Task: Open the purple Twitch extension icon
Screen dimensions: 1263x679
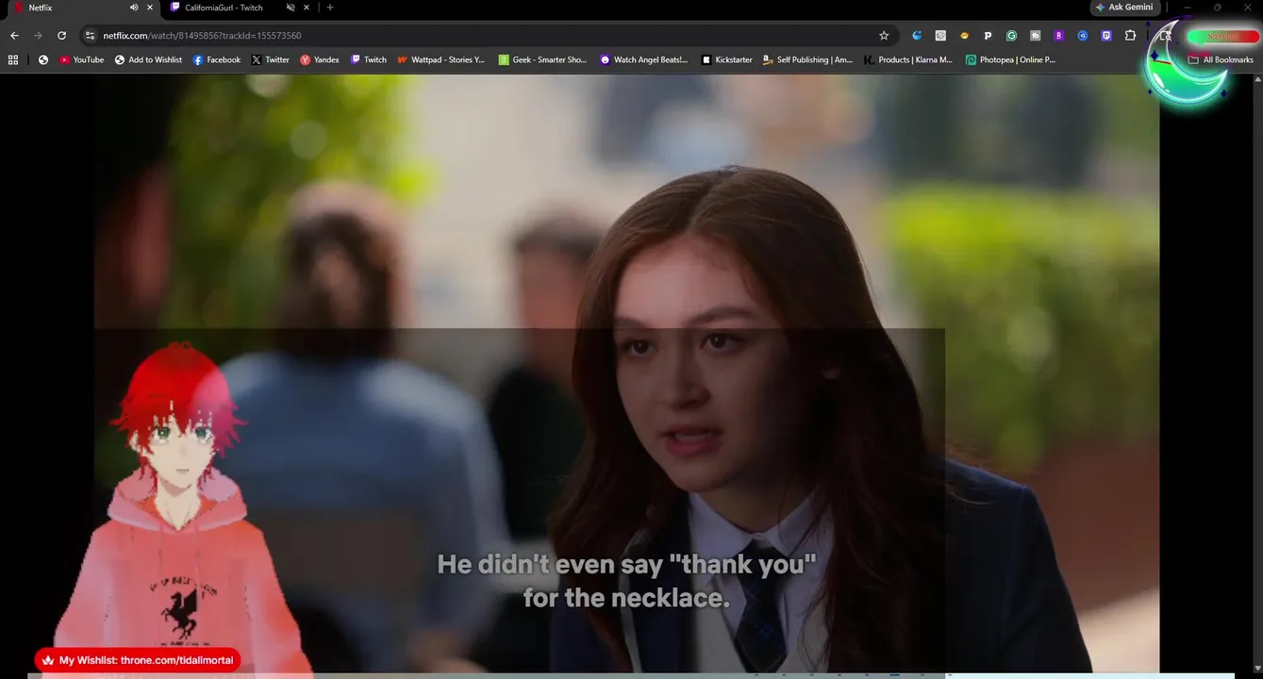Action: [1106, 36]
